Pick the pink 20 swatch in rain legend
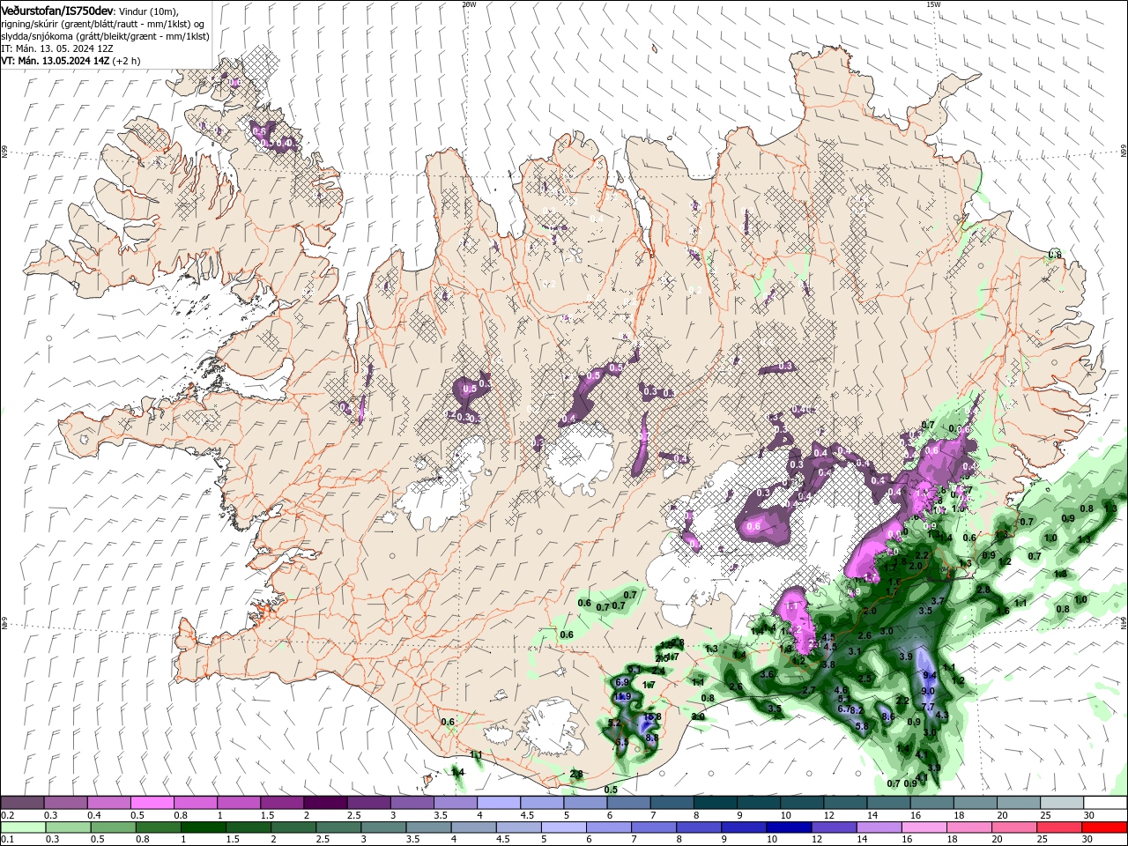The image size is (1128, 846). (1013, 827)
